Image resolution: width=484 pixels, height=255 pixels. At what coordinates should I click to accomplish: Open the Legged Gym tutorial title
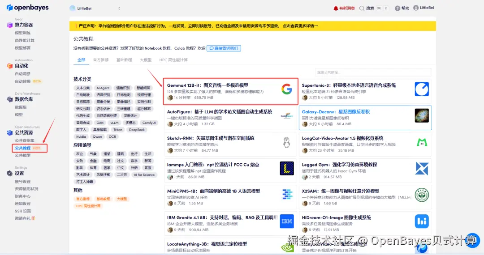tap(339, 165)
